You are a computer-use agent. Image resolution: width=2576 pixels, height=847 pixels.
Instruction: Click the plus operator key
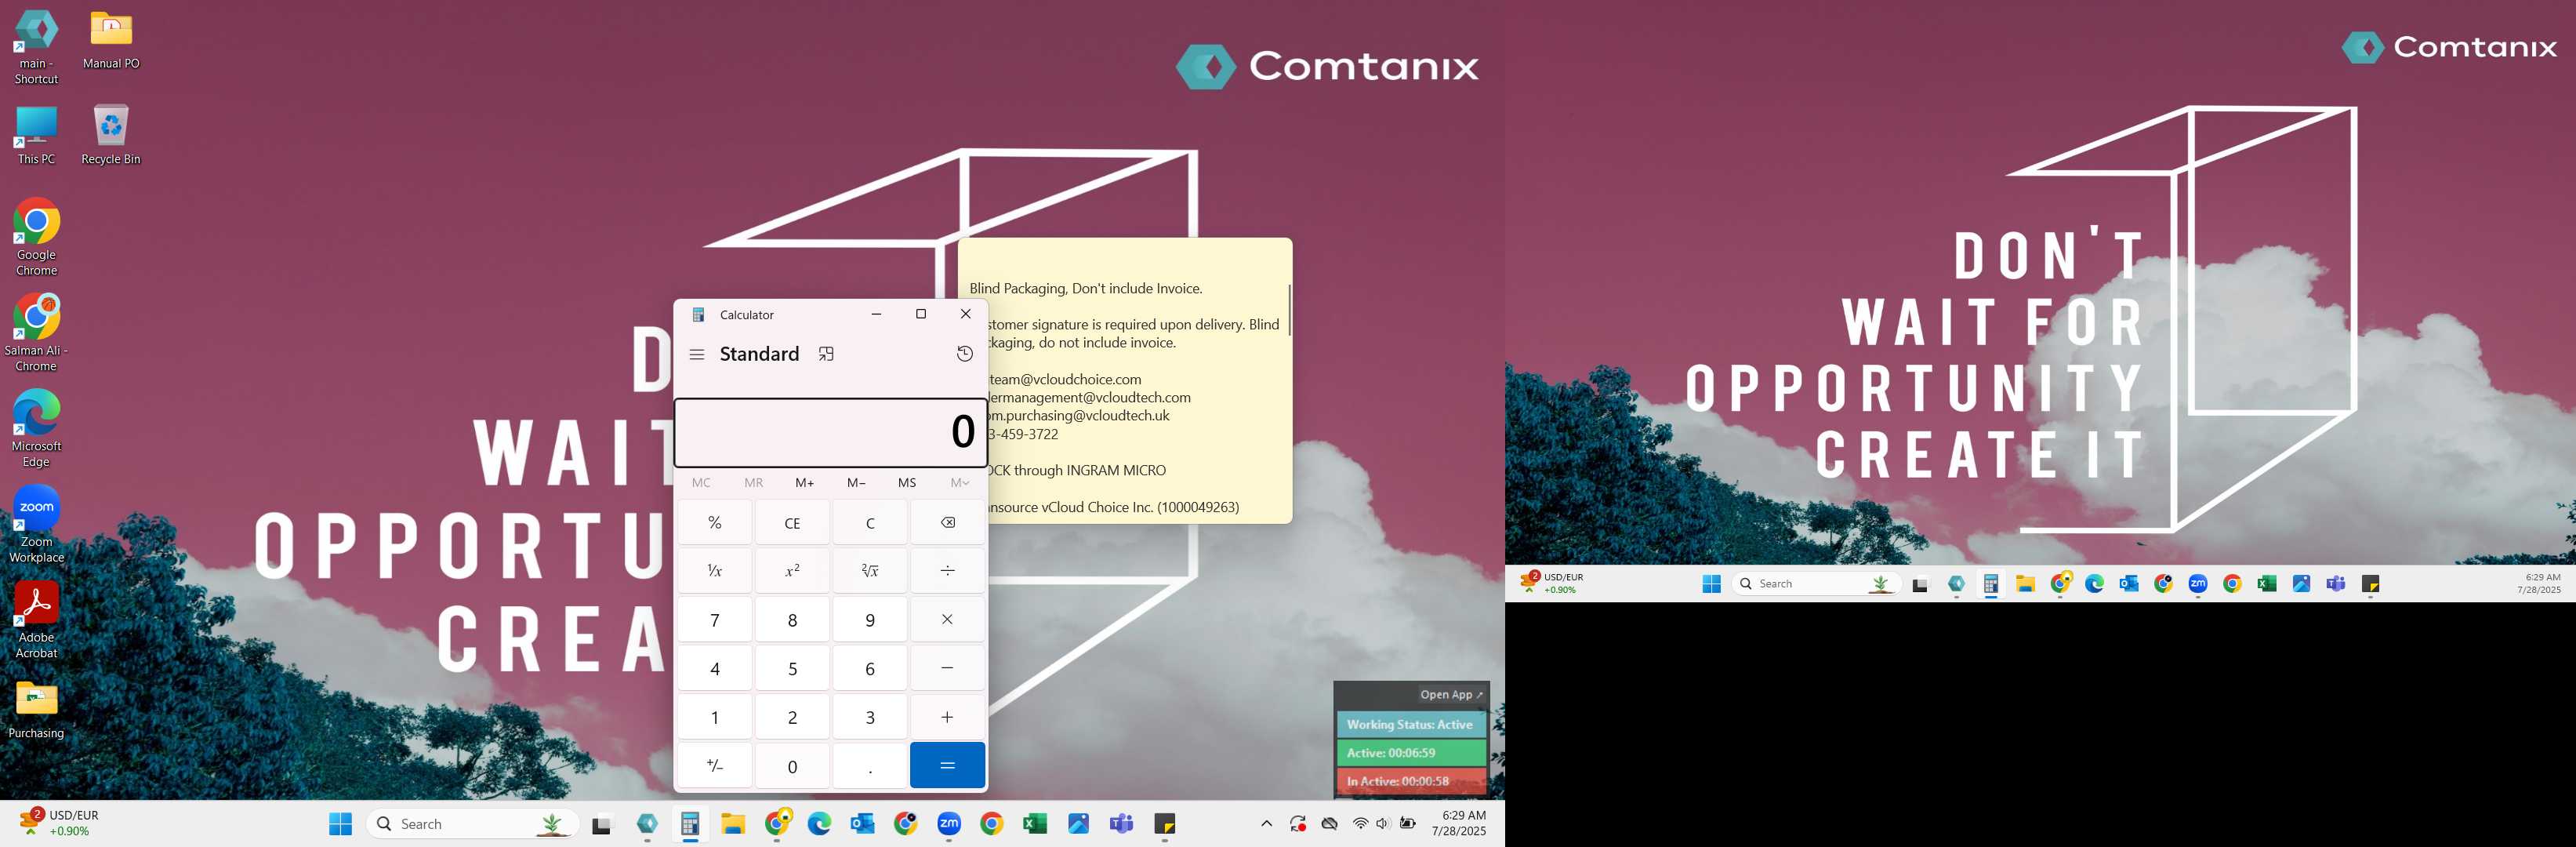(947, 717)
